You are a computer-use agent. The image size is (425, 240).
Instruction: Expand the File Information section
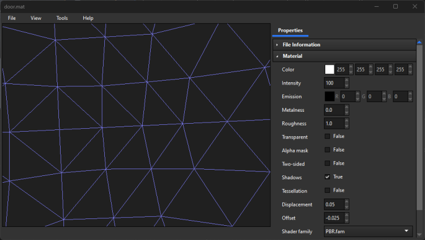pyautogui.click(x=301, y=45)
